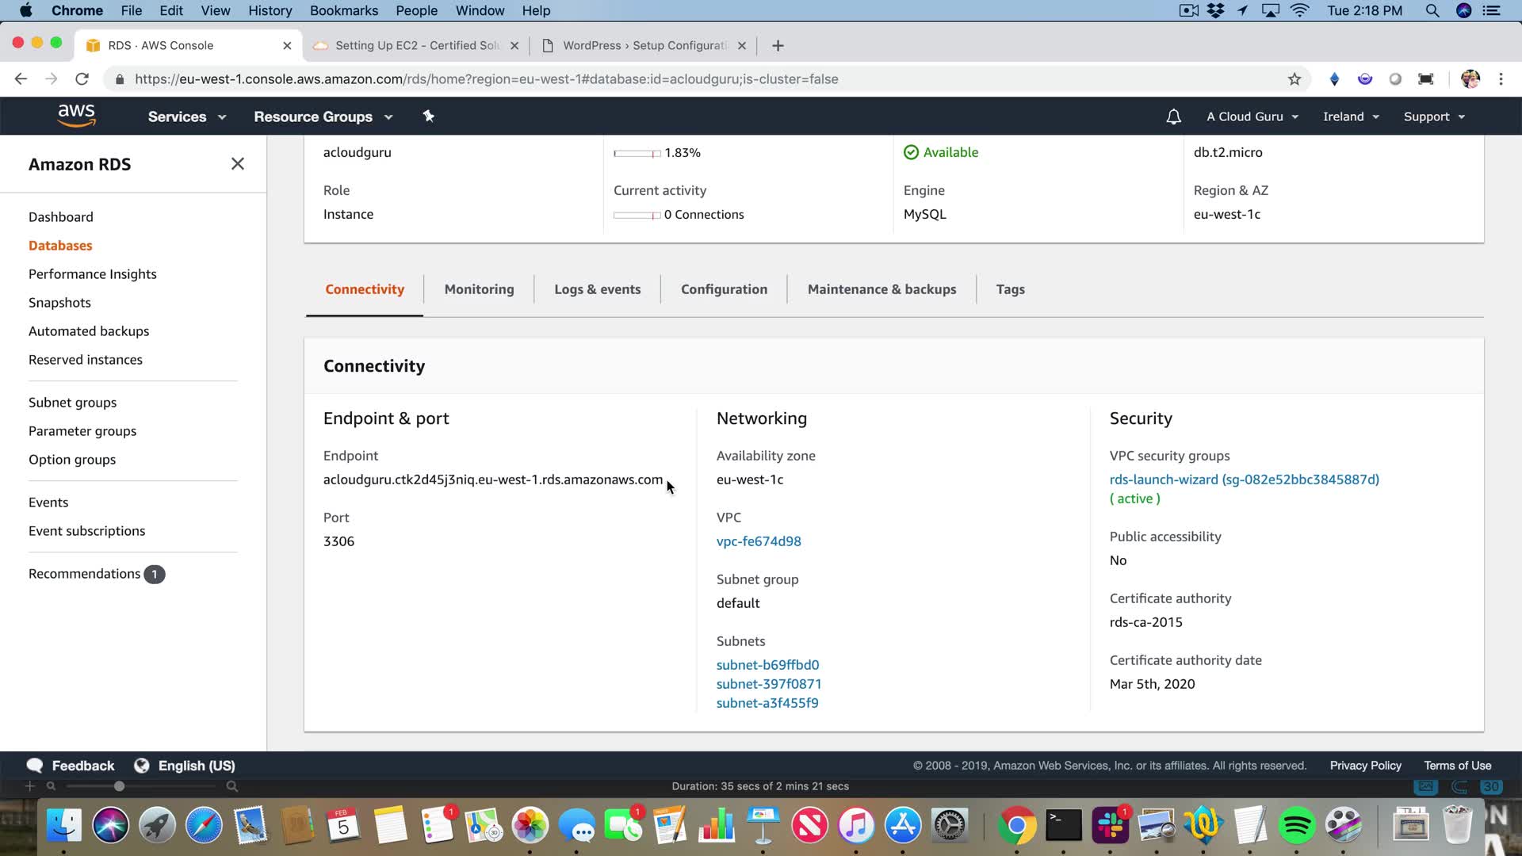1522x856 pixels.
Task: Open the notifications bell icon
Action: click(1173, 117)
